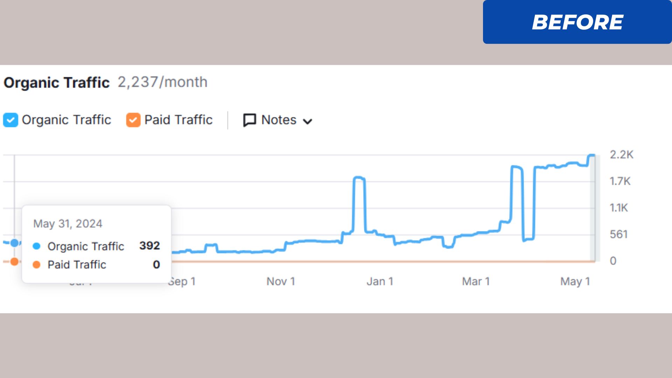Click the May 1 axis label
This screenshot has height=378, width=672.
pyautogui.click(x=575, y=281)
